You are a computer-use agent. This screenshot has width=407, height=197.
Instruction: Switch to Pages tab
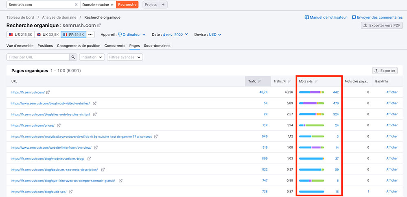[x=134, y=45]
